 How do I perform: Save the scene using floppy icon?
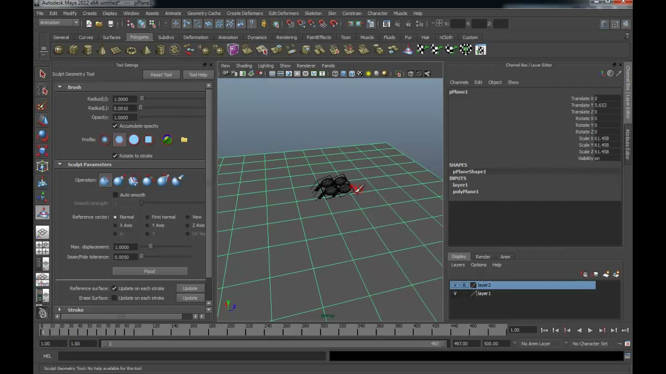[110, 24]
